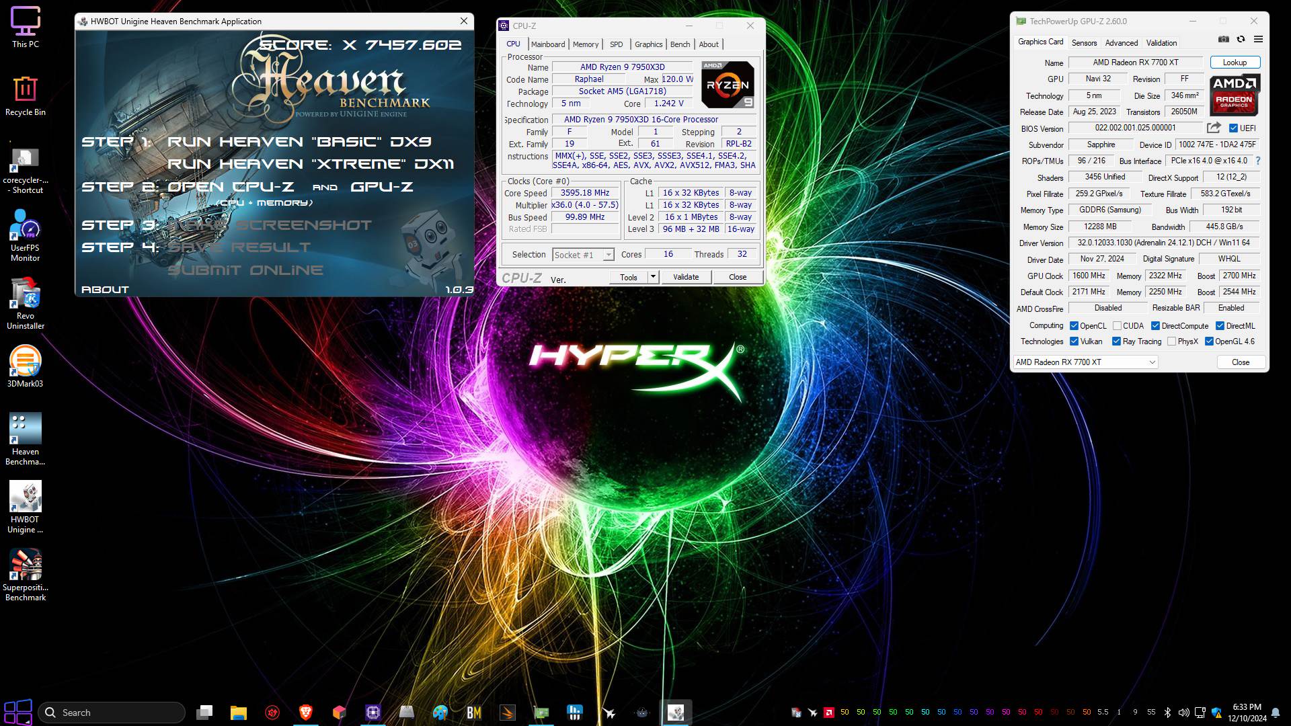
Task: Click RUN HEAVEN "XTREME" DX11
Action: coord(311,164)
